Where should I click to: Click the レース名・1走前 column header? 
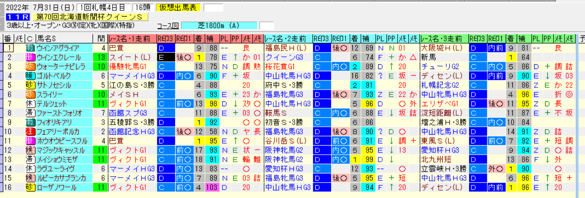point(131,39)
